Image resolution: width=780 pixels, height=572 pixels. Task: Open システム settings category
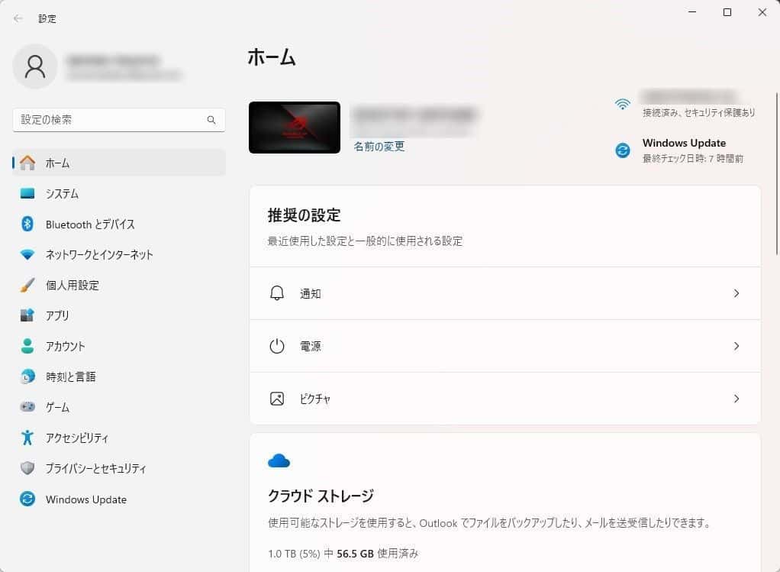coord(119,193)
